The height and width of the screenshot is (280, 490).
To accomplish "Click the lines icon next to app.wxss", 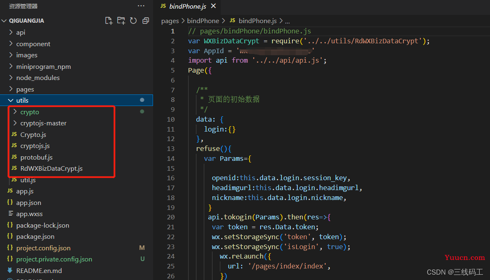I will pos(11,214).
